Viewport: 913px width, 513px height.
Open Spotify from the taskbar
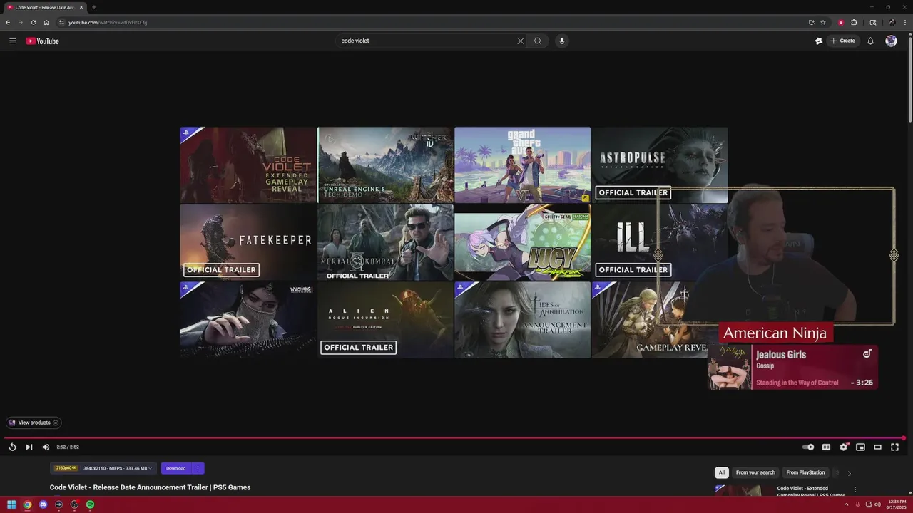(90, 504)
